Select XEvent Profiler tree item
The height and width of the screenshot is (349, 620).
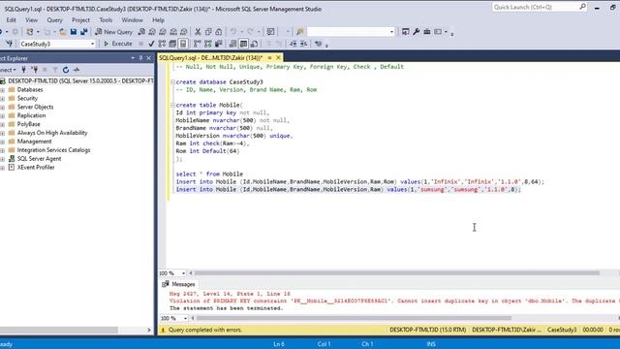coord(36,168)
